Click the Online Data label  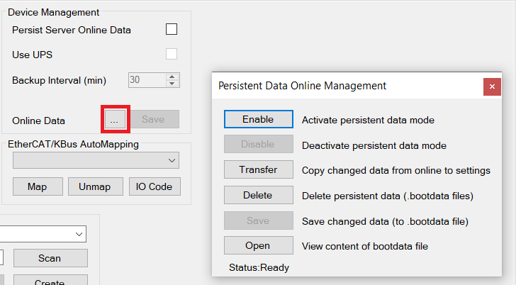pyautogui.click(x=38, y=121)
